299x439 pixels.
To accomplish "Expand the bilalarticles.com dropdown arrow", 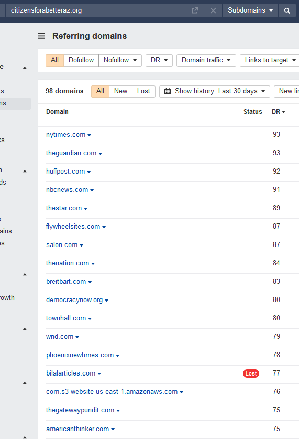I will tap(99, 374).
